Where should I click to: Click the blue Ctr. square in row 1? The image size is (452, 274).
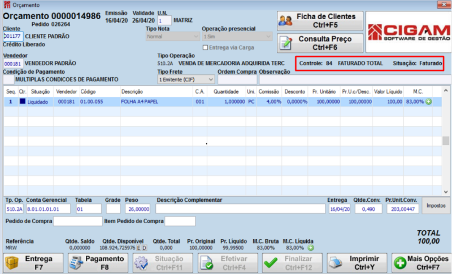(23, 101)
